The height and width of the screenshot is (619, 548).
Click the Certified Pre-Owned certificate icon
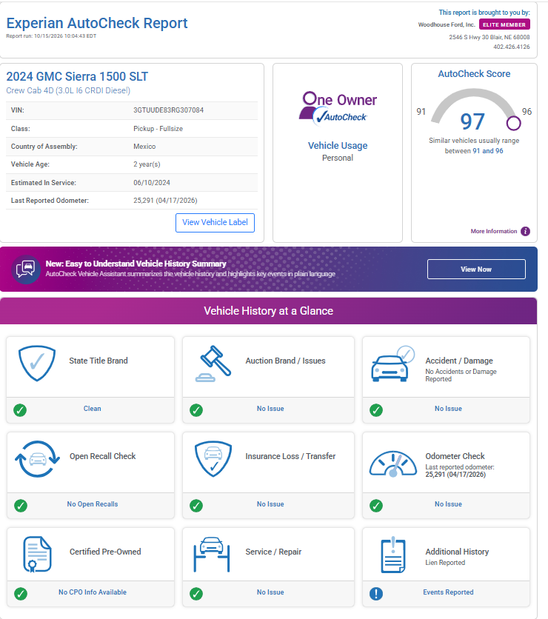(x=37, y=555)
